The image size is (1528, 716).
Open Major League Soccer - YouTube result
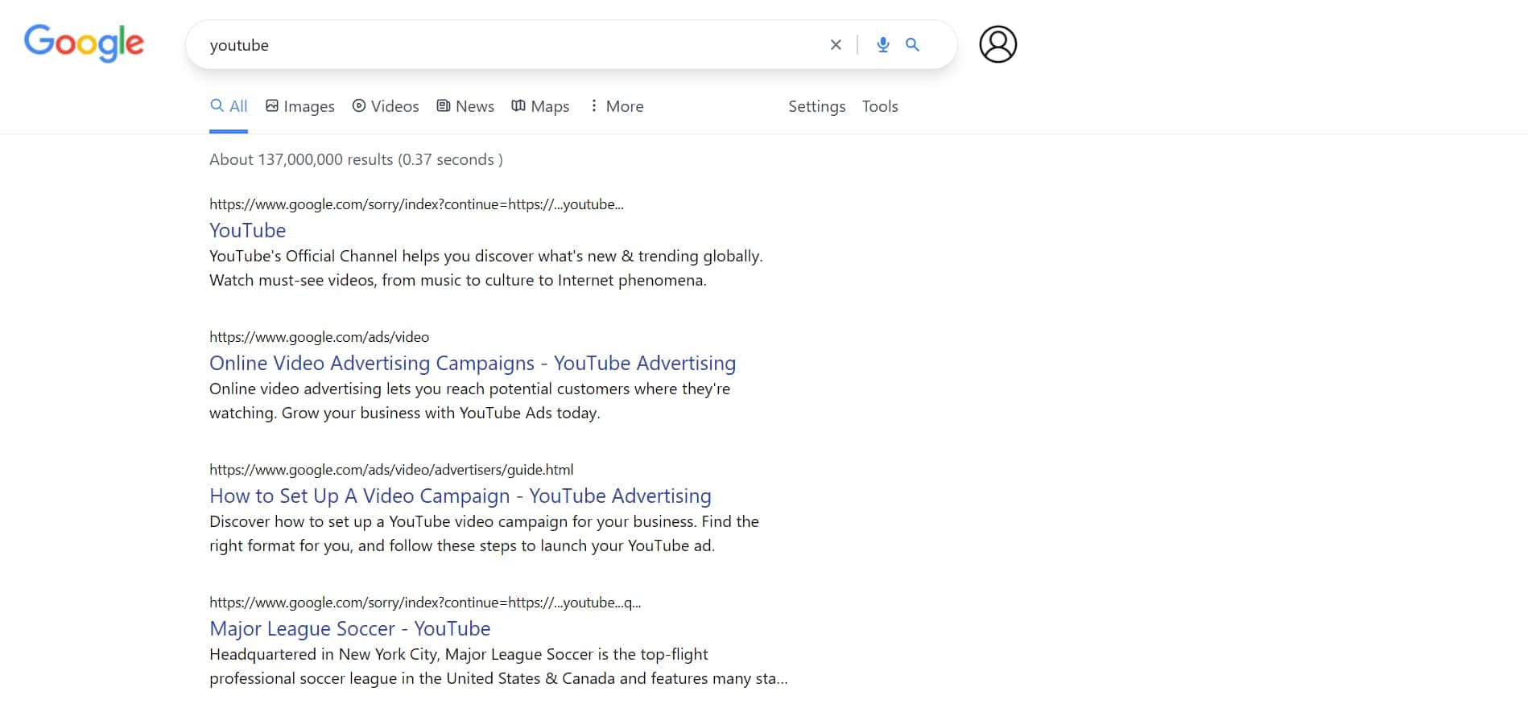point(350,628)
